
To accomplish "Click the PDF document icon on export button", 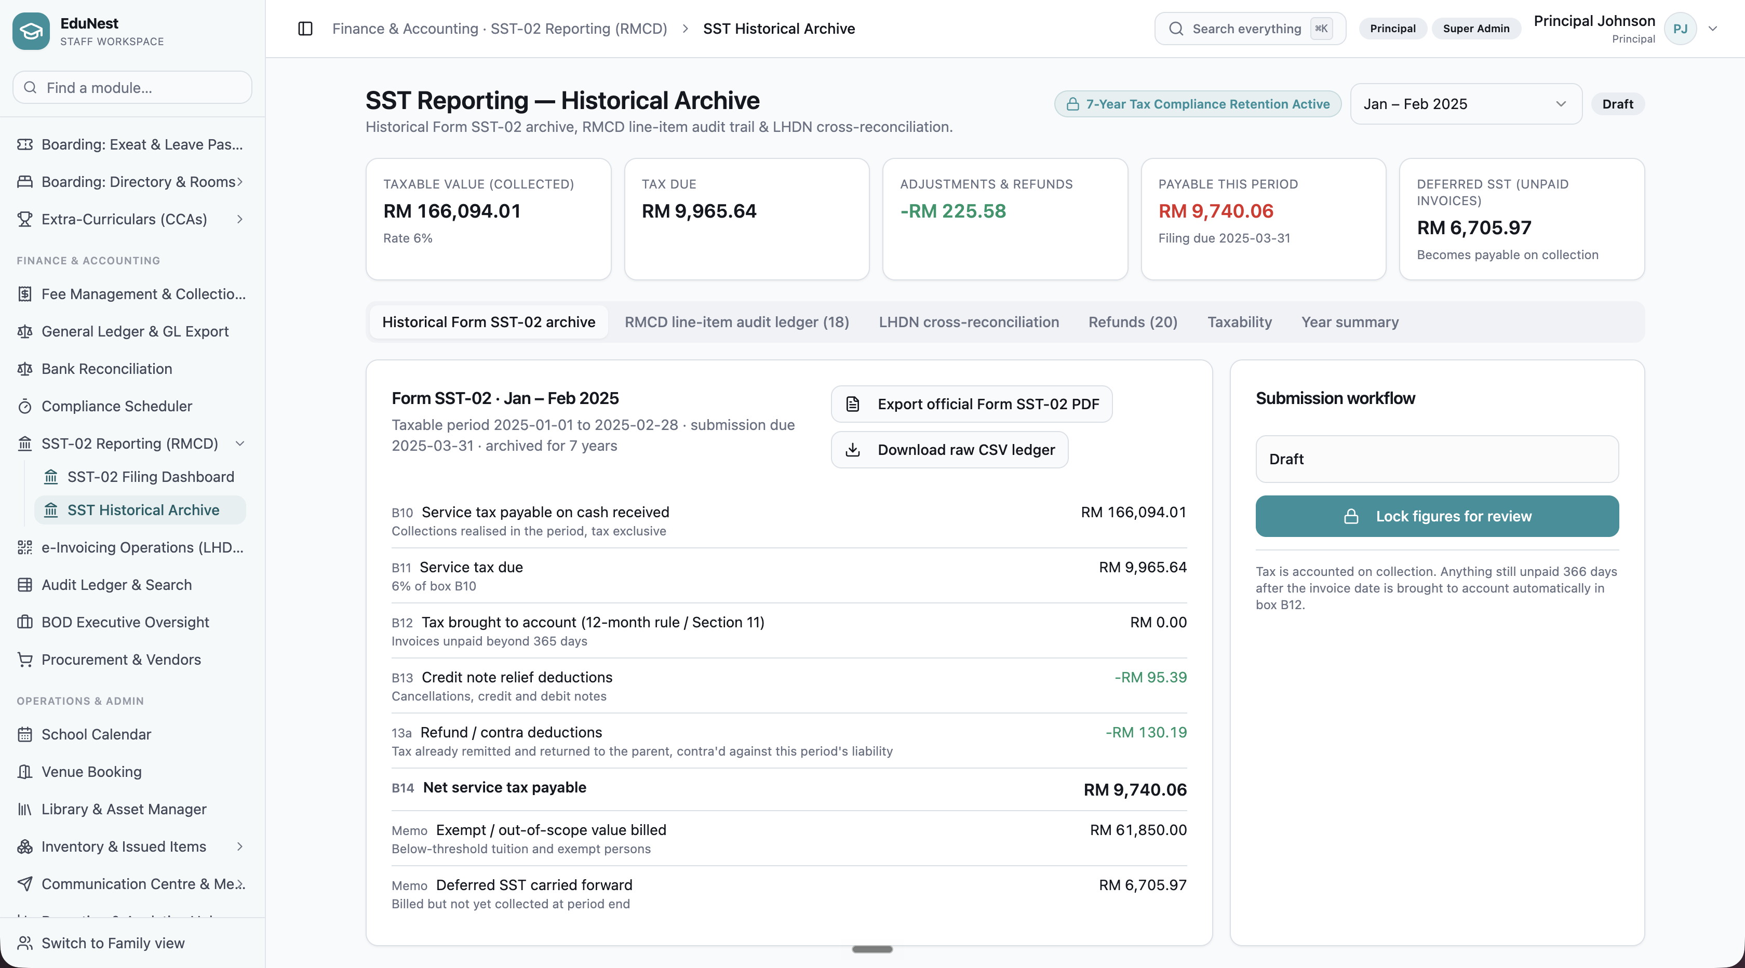I will click(x=853, y=404).
